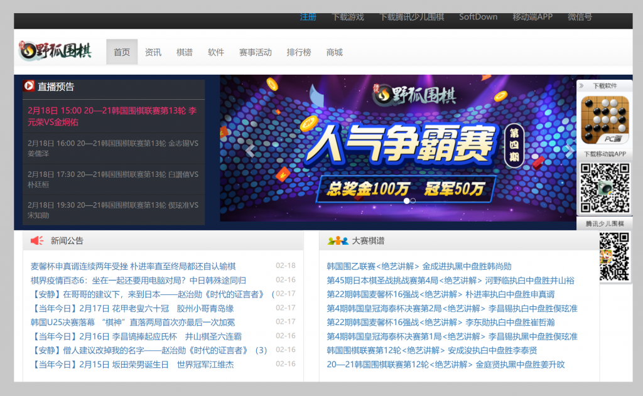Open news 2月15日 坂田荣男诞生日
Screen dimensions: 643x396
(132, 365)
